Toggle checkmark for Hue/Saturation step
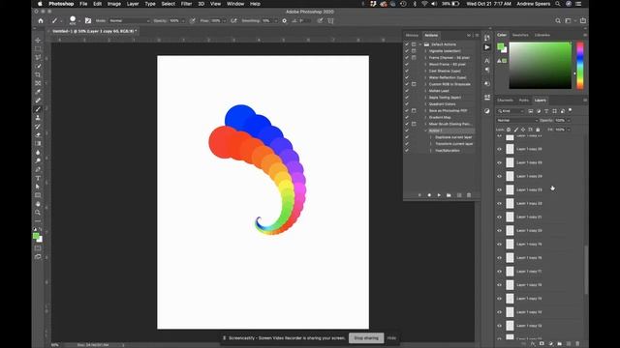The height and width of the screenshot is (348, 620). [407, 151]
